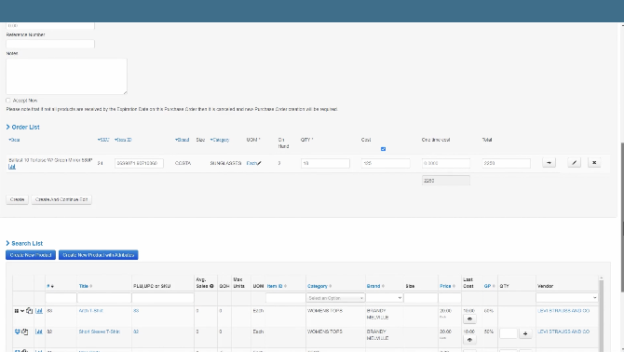Open the Category Select an Option dropdown
Image resolution: width=624 pixels, height=352 pixels.
tap(335, 298)
